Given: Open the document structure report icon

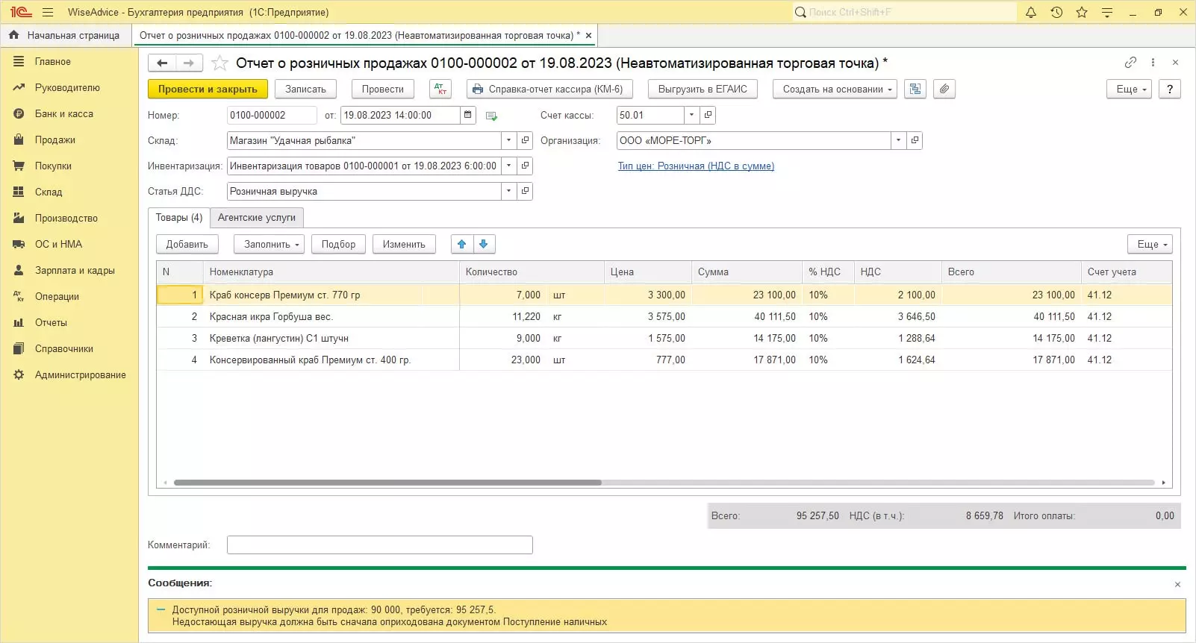Looking at the screenshot, I should 915,89.
